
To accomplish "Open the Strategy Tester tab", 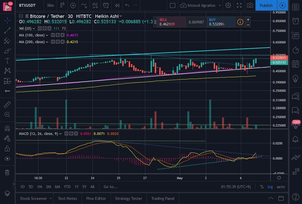I will 128,198.
